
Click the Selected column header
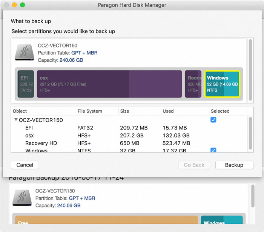tap(228, 111)
